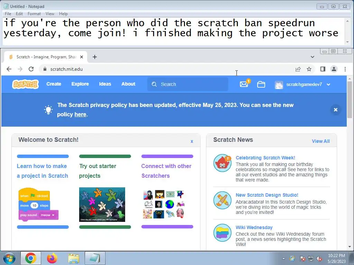Viewport: 354px width, 265px height.
Task: Open Notepad View menu
Action: pos(50,14)
